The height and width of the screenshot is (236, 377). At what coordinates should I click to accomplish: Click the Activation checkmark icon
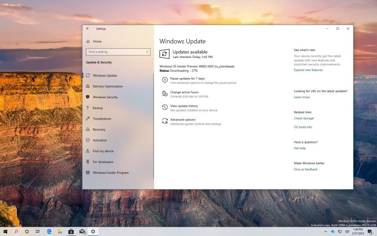click(88, 140)
